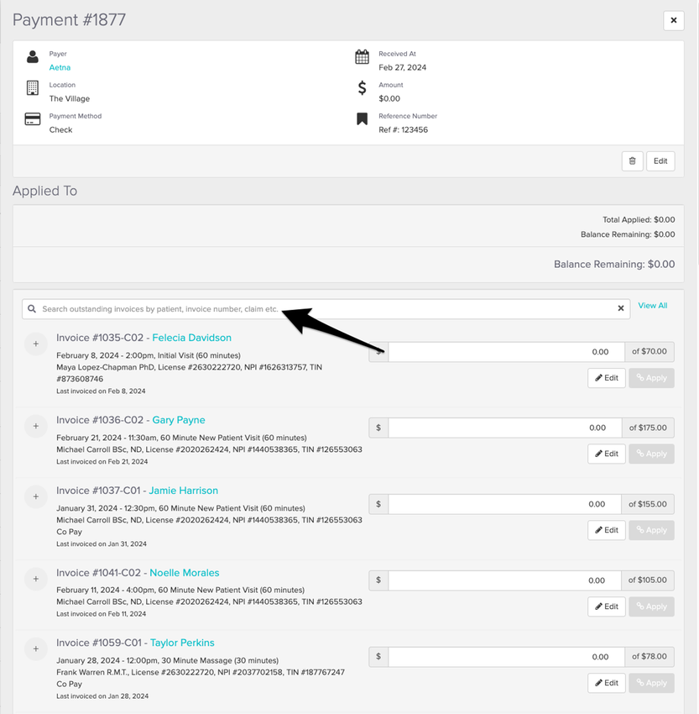Edit the Felecia Davidson invoice amount
699x714 pixels.
606,378
